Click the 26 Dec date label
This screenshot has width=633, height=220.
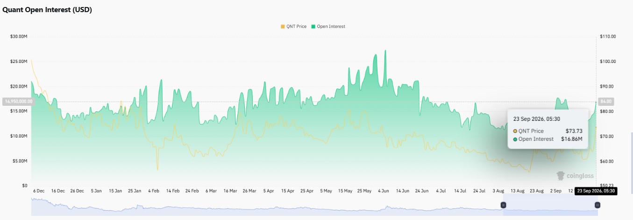[x=78, y=191]
